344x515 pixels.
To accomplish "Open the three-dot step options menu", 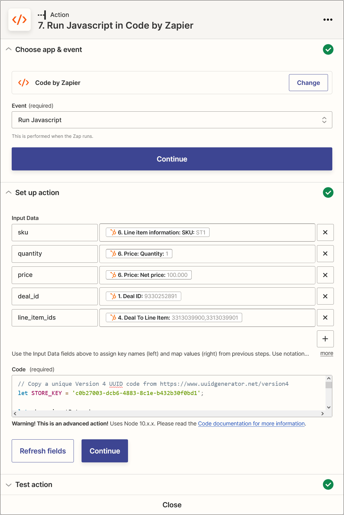I will [328, 20].
